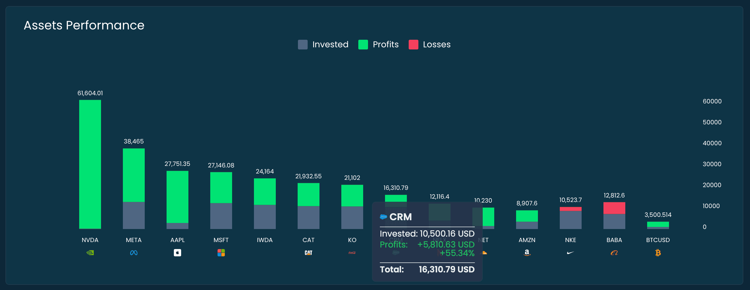The image size is (750, 290).
Task: Click the Losses legend label
Action: (x=437, y=45)
